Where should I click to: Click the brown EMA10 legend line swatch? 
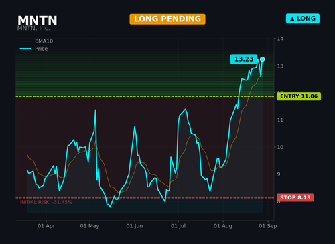25,41
